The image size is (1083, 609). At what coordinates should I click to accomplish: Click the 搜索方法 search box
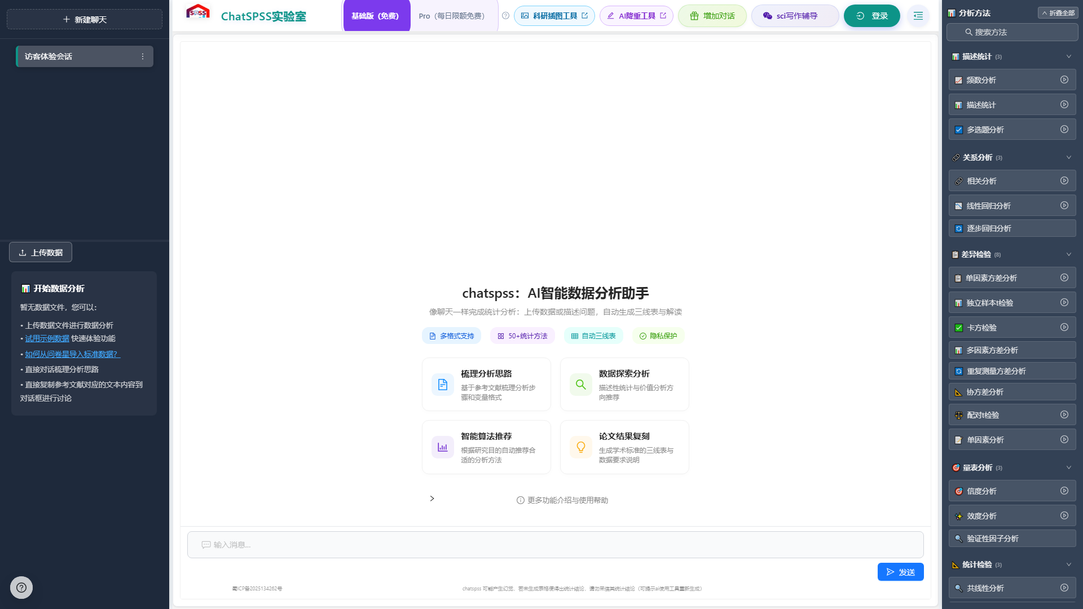coord(1012,32)
